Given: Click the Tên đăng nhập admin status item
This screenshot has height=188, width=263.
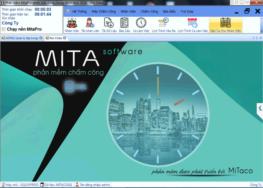Looking at the screenshot, I should coord(93,185).
